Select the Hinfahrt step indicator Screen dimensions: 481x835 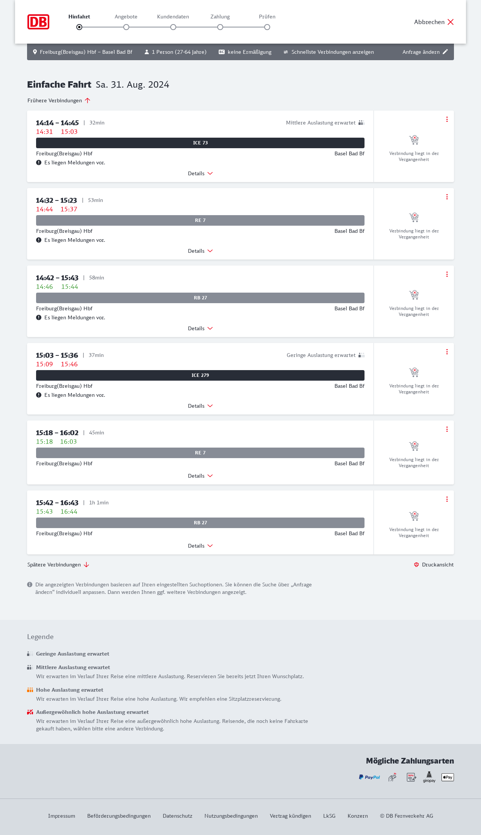coord(79,27)
